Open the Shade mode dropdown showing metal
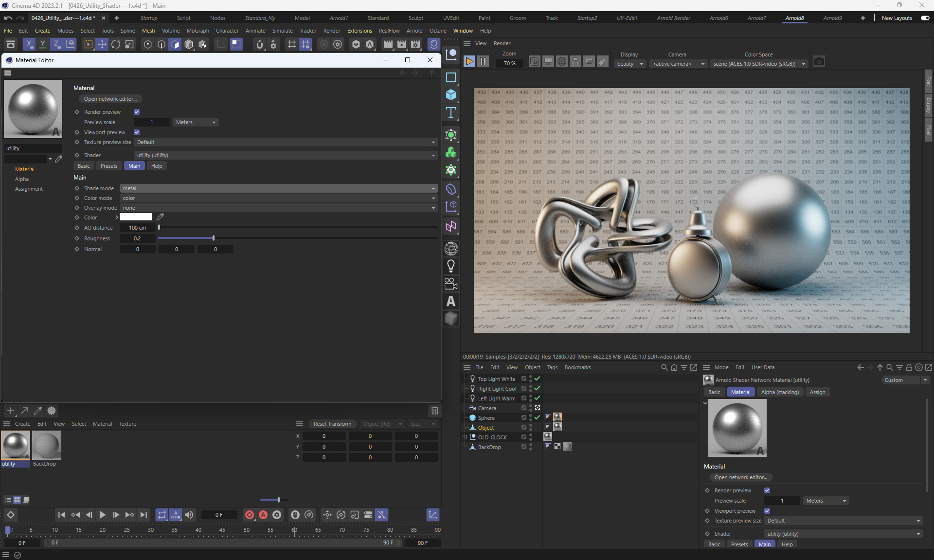This screenshot has width=934, height=560. point(278,188)
